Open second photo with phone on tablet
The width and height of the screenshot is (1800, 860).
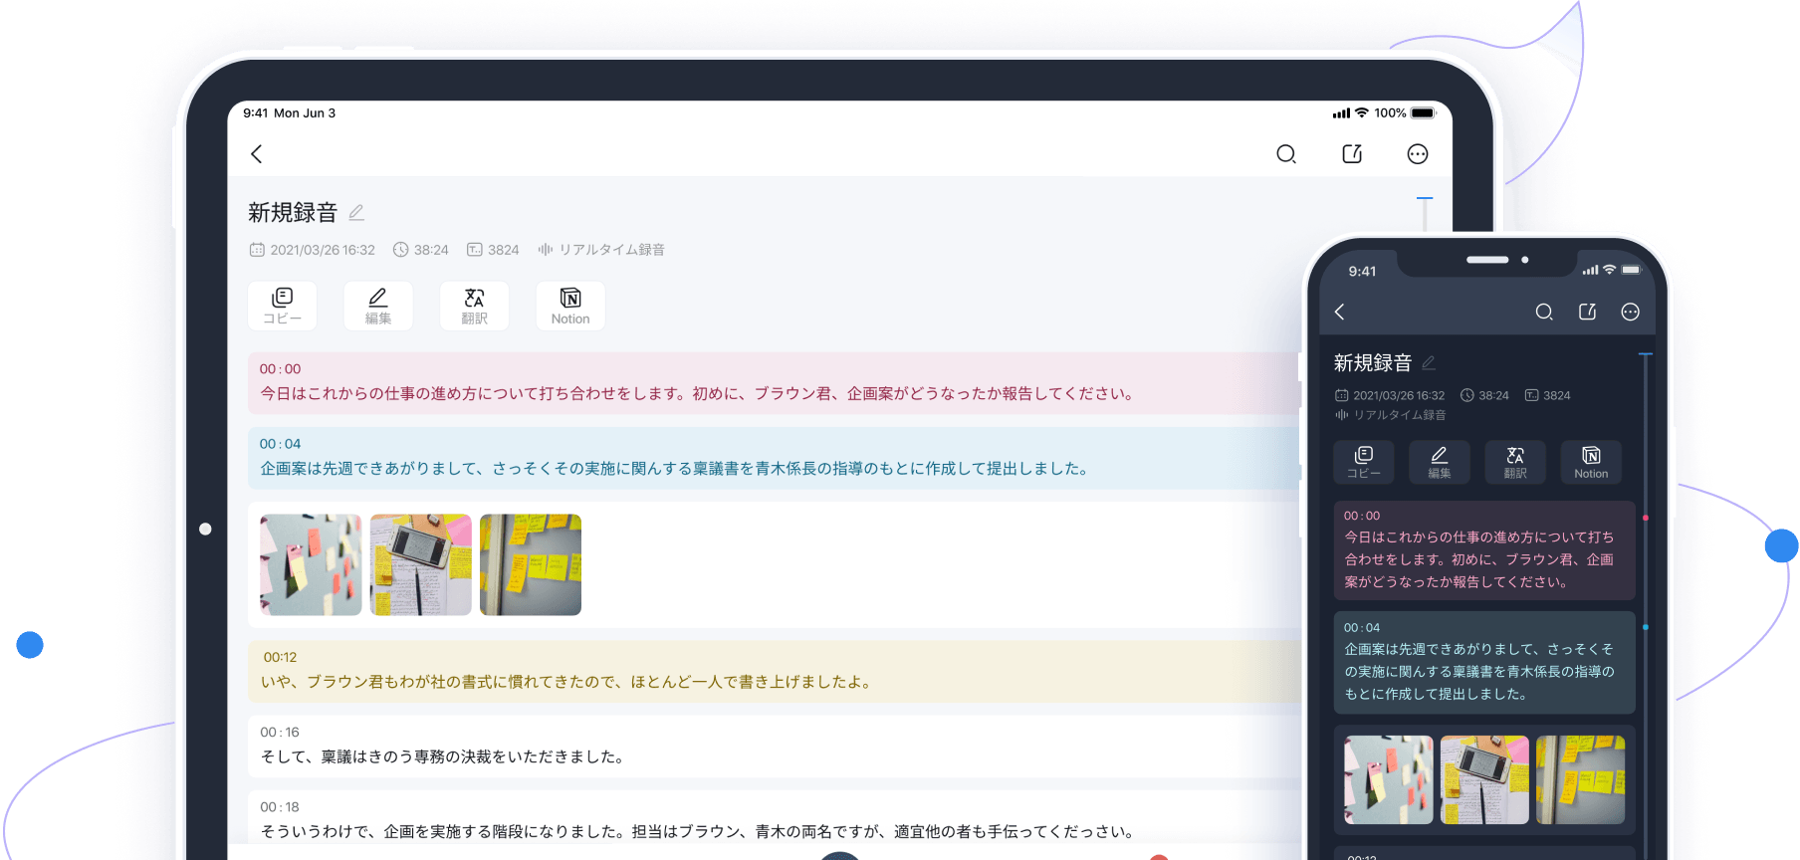(420, 564)
